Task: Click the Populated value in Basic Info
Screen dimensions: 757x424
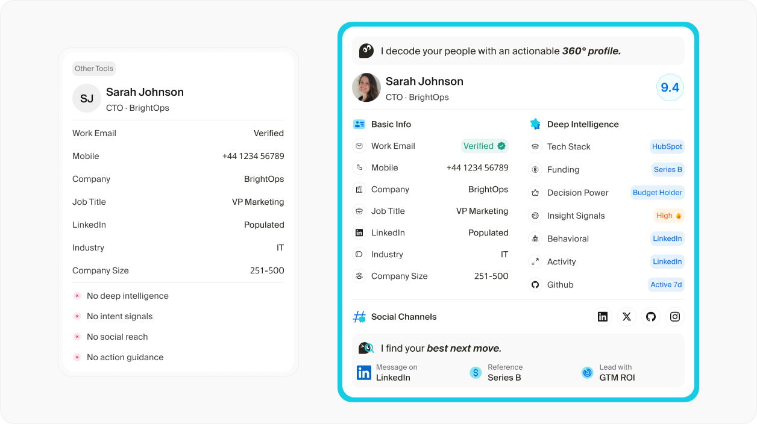Action: (488, 232)
